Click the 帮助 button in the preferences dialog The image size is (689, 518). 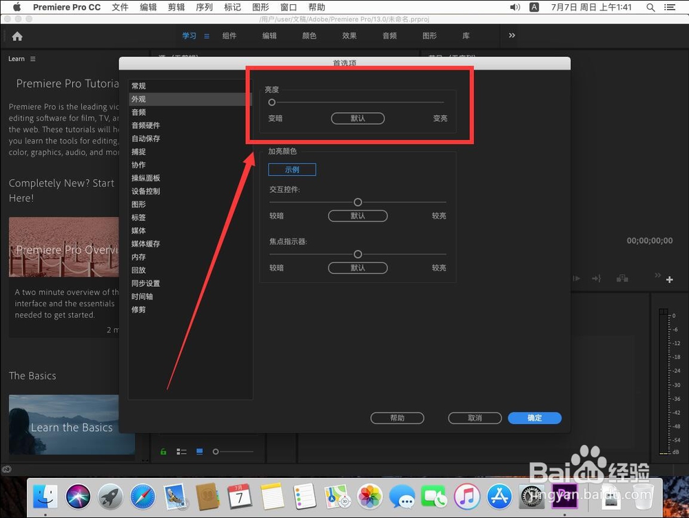398,418
